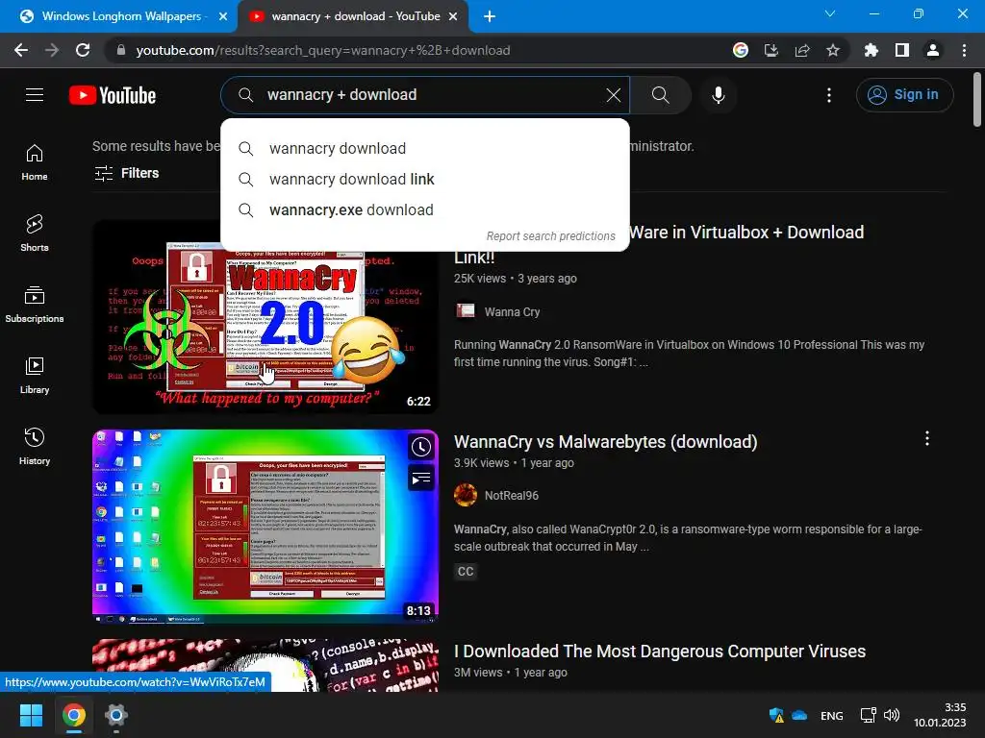Viewport: 985px width, 738px height.
Task: Choose suggestion 'wannacry download link'
Action: [x=424, y=180]
